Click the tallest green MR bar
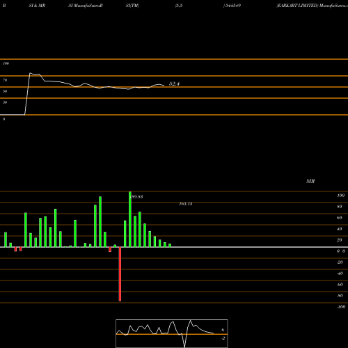 click(x=130, y=219)
